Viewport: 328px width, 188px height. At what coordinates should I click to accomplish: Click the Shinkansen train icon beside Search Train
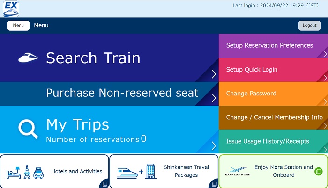click(28, 58)
